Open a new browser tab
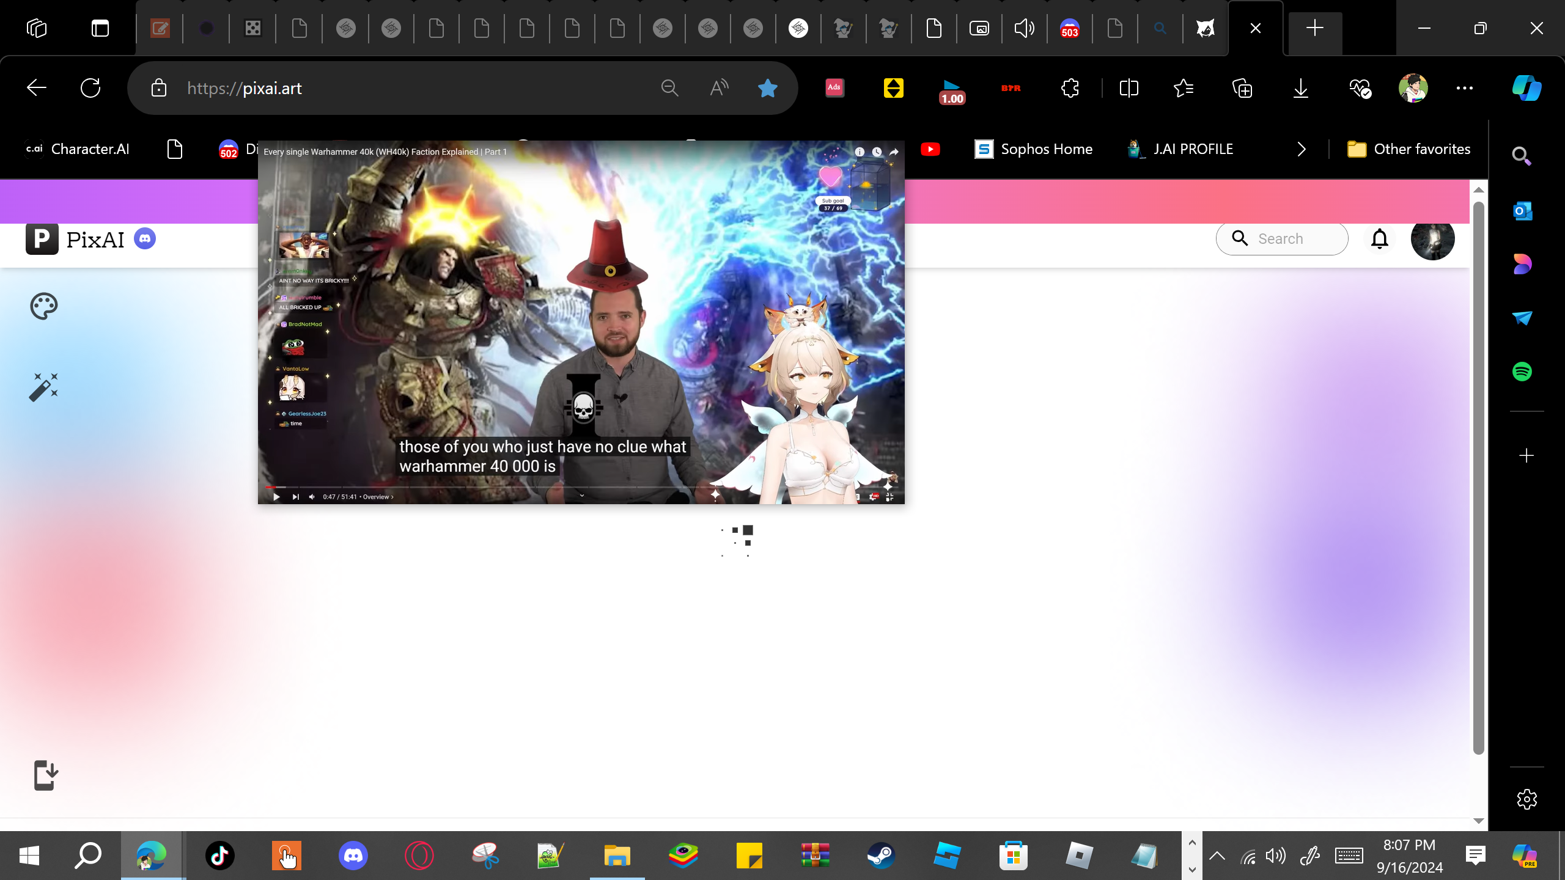Image resolution: width=1565 pixels, height=880 pixels. click(x=1314, y=28)
